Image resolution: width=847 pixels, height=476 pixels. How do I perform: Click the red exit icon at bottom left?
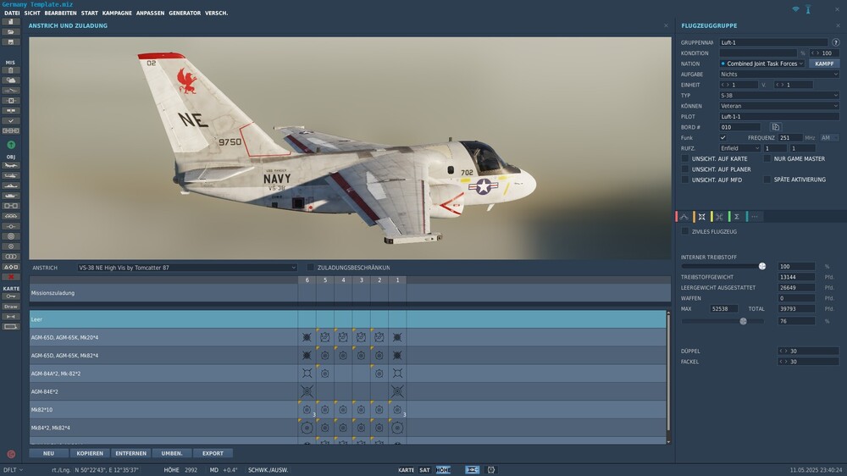[11, 454]
